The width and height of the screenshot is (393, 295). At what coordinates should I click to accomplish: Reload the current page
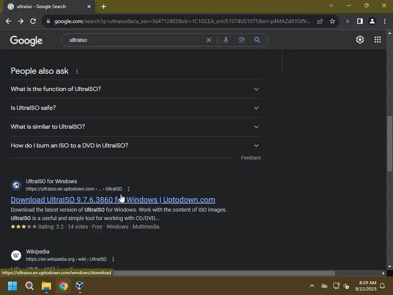[x=33, y=22]
